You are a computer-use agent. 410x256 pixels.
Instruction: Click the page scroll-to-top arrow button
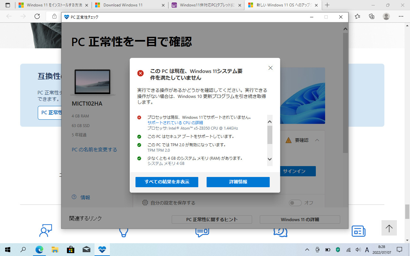[x=389, y=228]
